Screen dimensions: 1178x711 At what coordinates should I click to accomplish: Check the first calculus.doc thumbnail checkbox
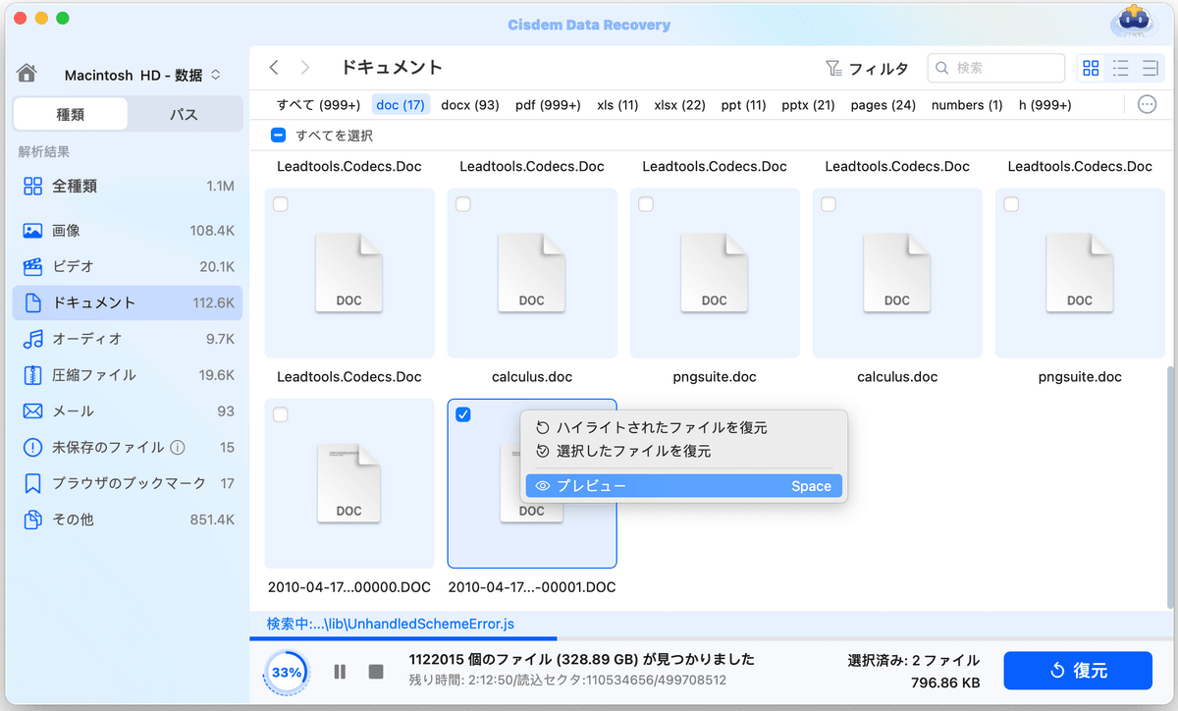point(463,204)
